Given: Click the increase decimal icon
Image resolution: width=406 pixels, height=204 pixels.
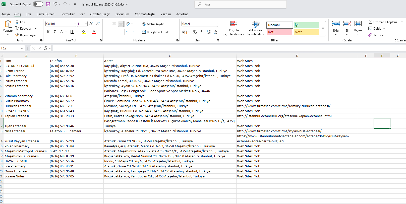Looking at the screenshot, I should (209, 32).
